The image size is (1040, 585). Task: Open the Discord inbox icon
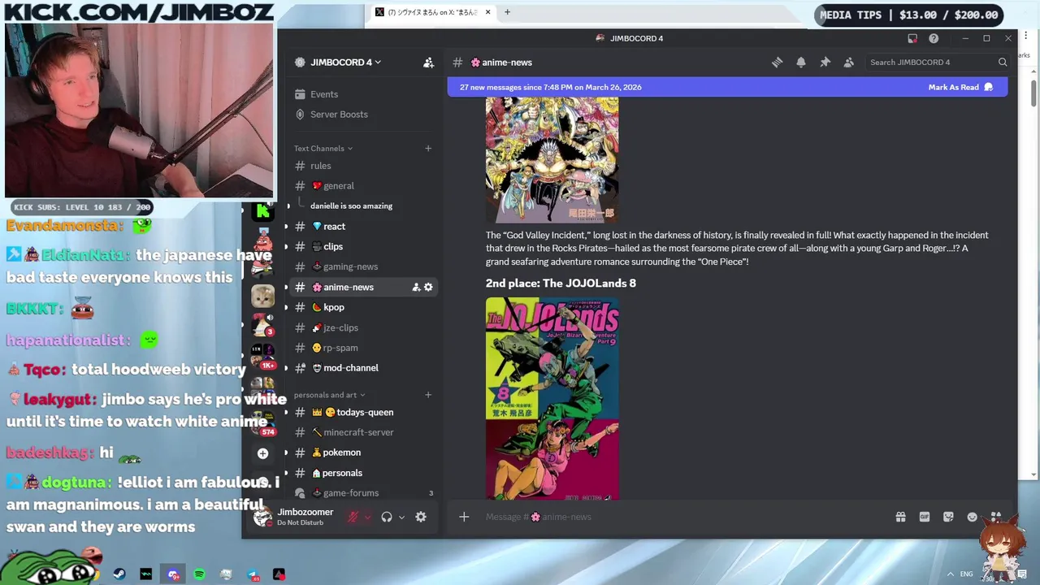[912, 38]
